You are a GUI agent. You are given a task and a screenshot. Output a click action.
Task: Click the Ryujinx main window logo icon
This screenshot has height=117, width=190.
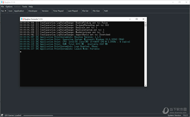coord(3,2)
